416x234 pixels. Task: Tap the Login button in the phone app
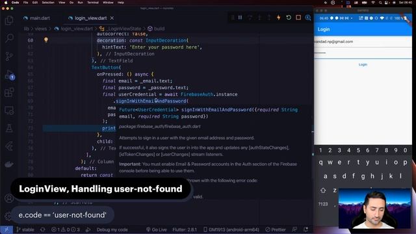point(363,64)
